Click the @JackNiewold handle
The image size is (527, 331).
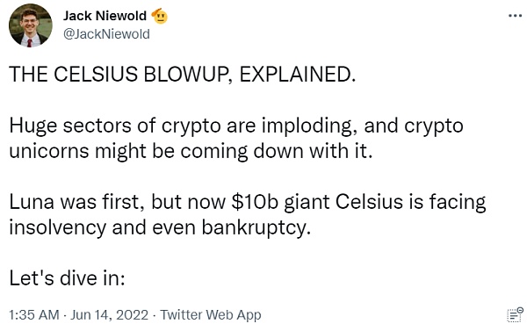(106, 34)
